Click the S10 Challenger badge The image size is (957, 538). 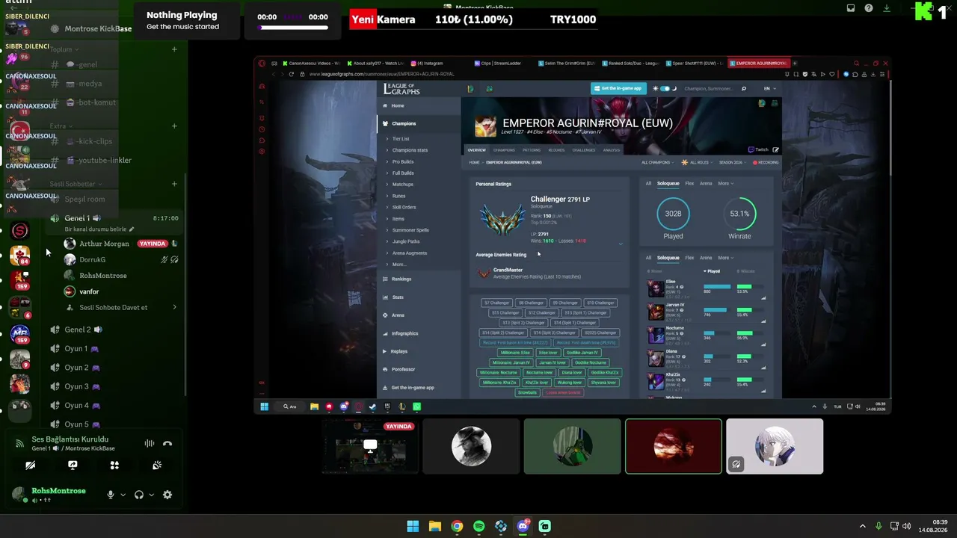point(600,303)
